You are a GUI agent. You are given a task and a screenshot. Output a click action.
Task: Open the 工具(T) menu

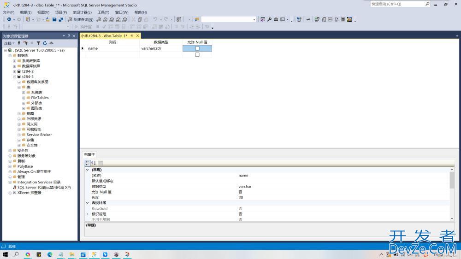coord(103,12)
